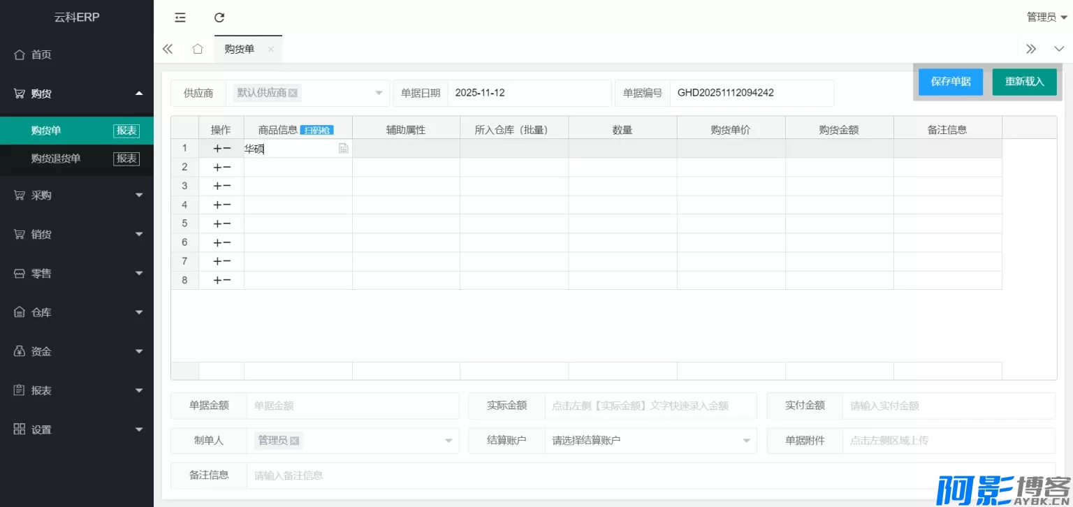Viewport: 1073px width, 507px height.
Task: Click the 扫码枪 scanner badge
Action: tap(316, 130)
